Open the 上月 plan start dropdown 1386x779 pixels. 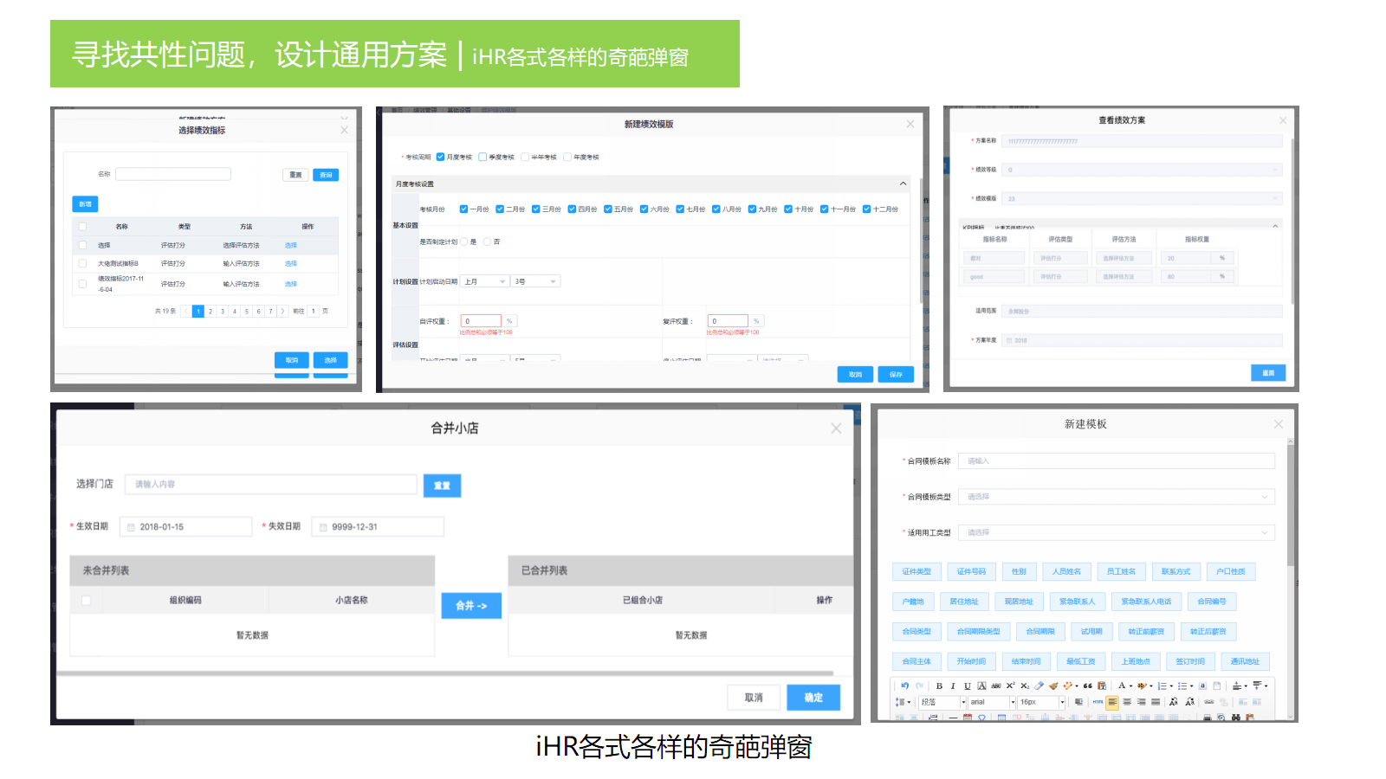tap(484, 281)
